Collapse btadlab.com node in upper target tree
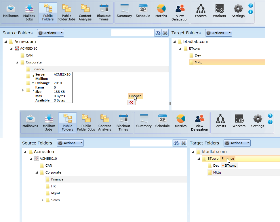 [175, 42]
